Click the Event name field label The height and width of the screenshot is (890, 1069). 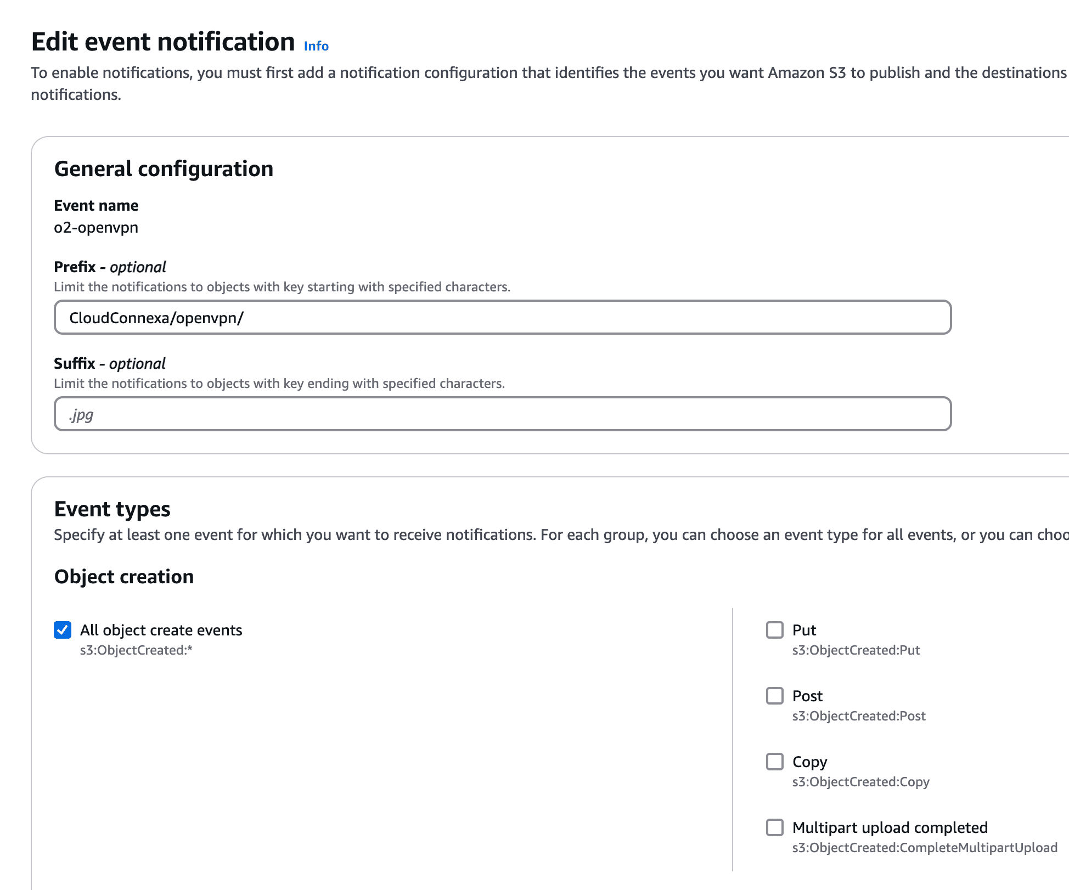tap(96, 206)
